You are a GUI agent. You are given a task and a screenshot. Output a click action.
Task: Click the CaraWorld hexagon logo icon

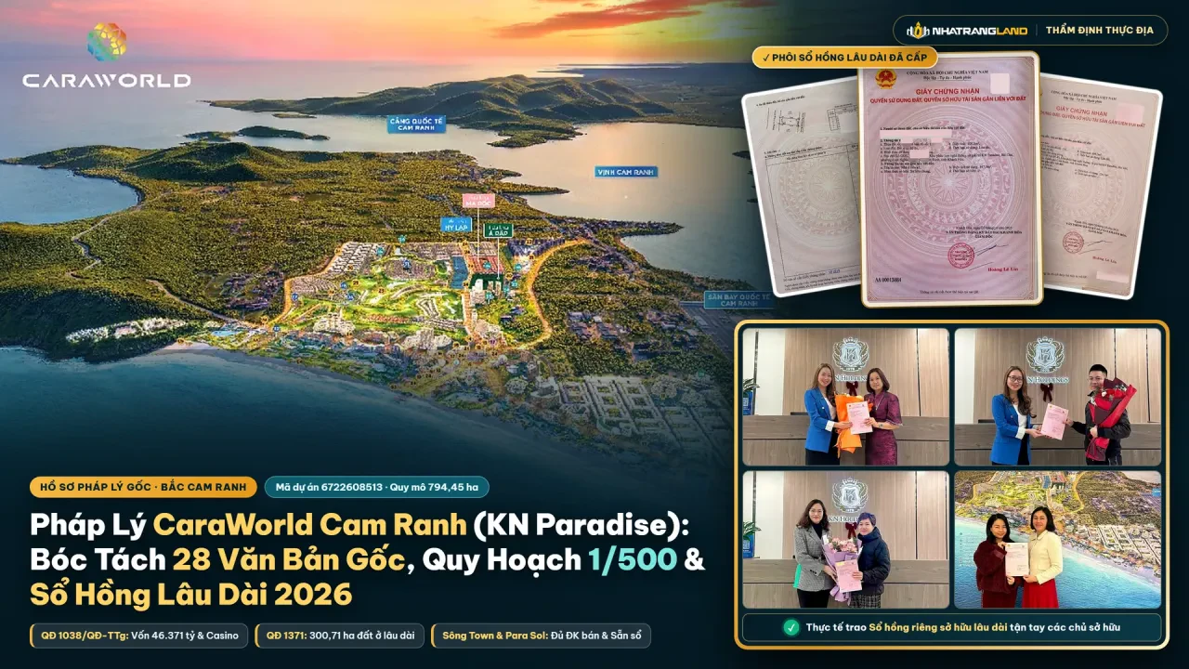(x=107, y=42)
